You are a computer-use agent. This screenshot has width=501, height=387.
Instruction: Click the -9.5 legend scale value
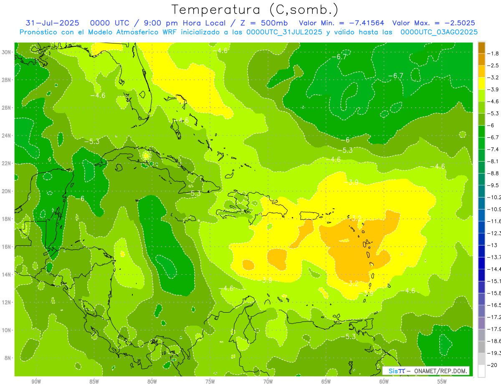pos(493,185)
